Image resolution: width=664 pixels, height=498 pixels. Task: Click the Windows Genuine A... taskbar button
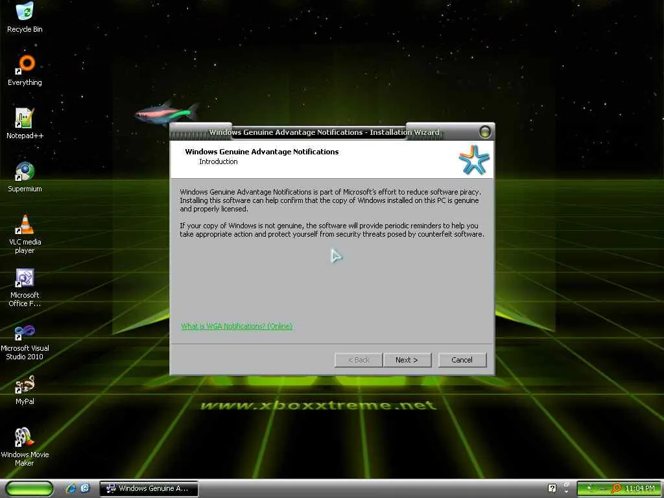pyautogui.click(x=148, y=488)
